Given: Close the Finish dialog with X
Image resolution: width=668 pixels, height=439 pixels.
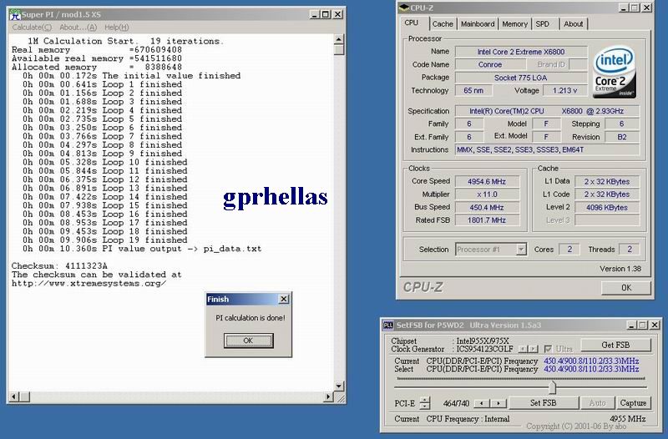Looking at the screenshot, I should coord(284,300).
